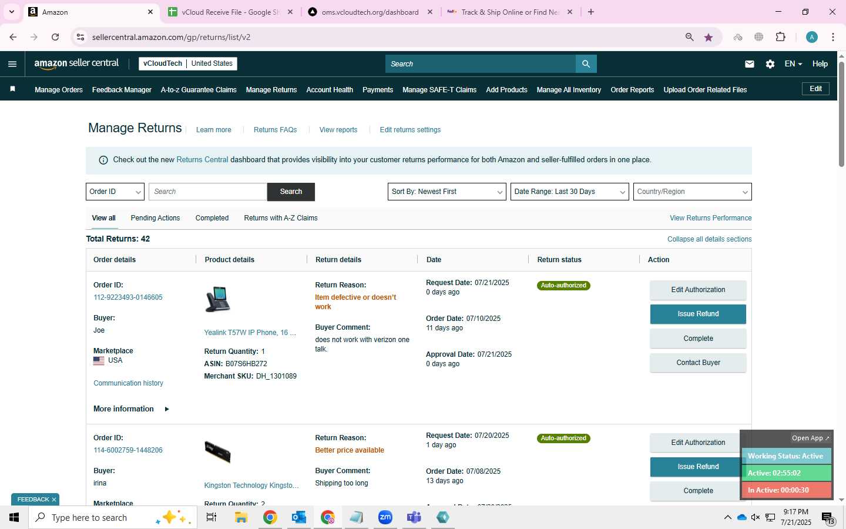Click Open App on the tracker widget
Screen dimensions: 846x529
810,438
